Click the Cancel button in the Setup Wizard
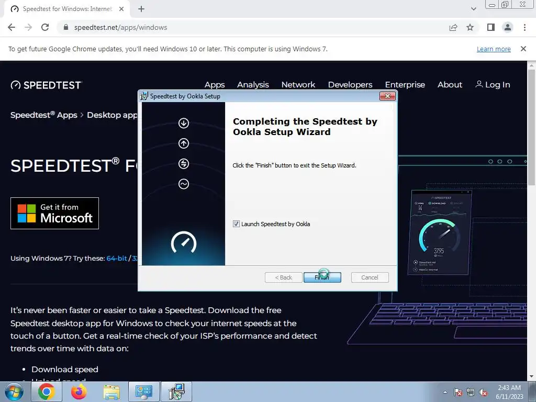 coord(370,277)
